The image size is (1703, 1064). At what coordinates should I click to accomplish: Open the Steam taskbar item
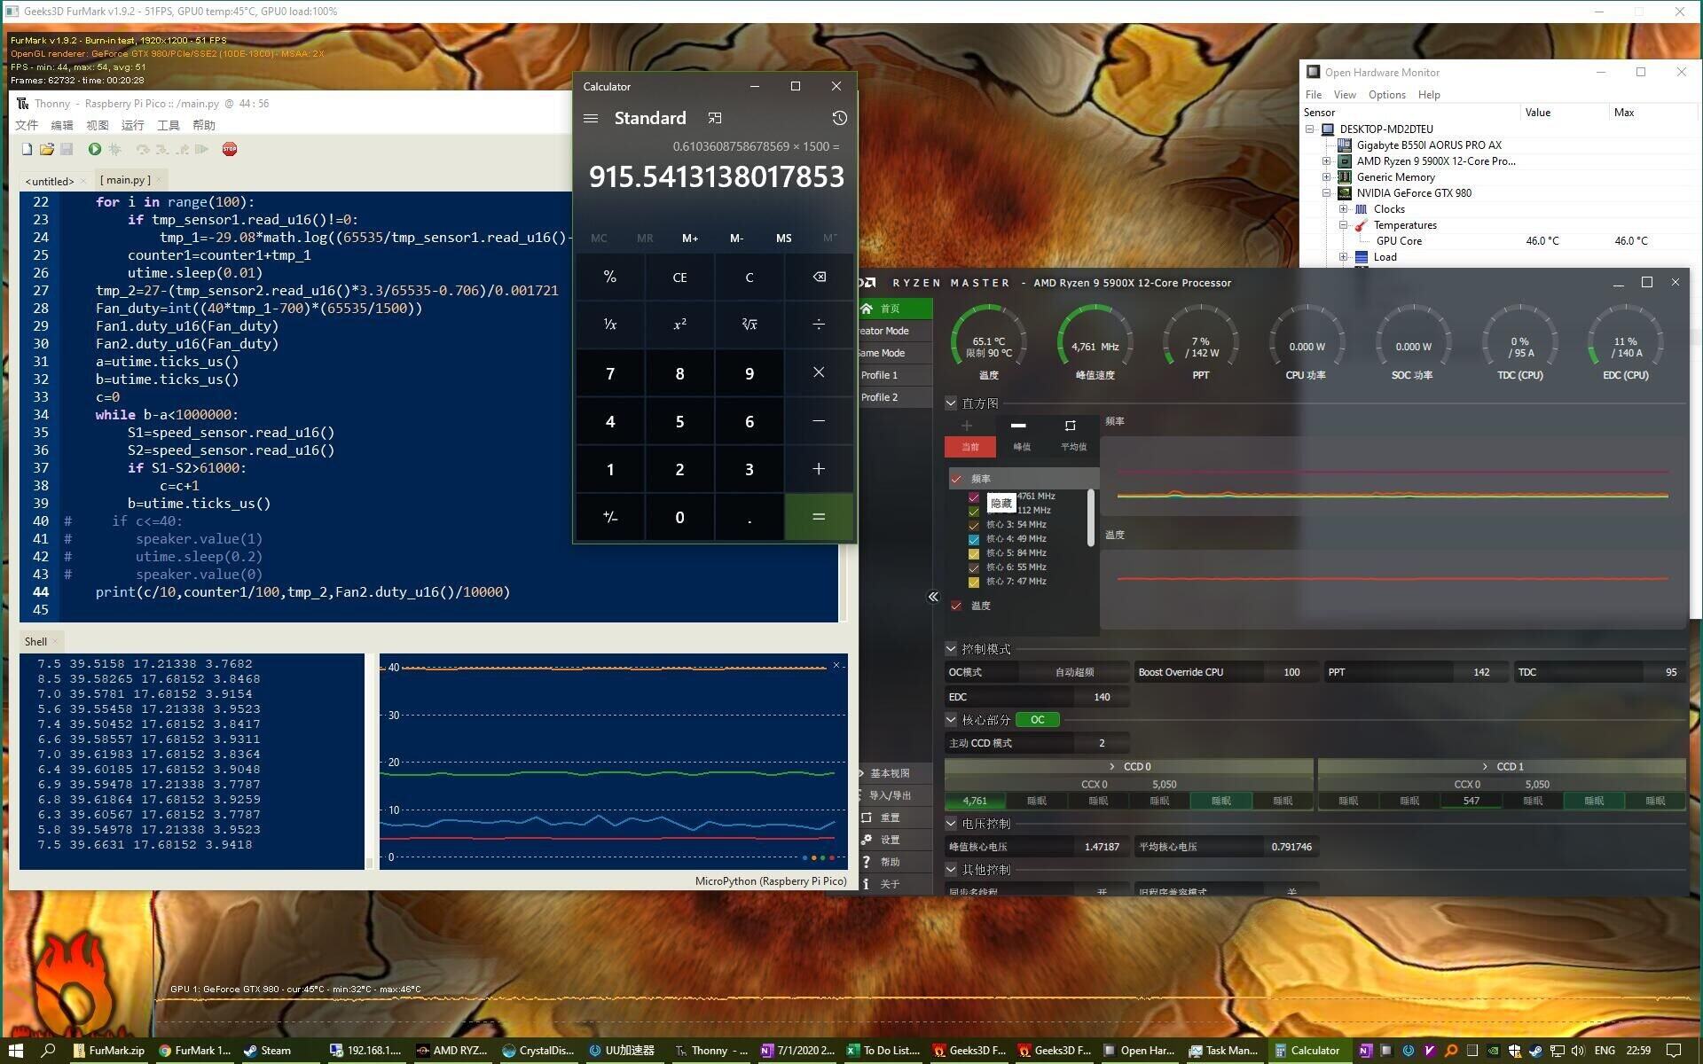tap(268, 1050)
